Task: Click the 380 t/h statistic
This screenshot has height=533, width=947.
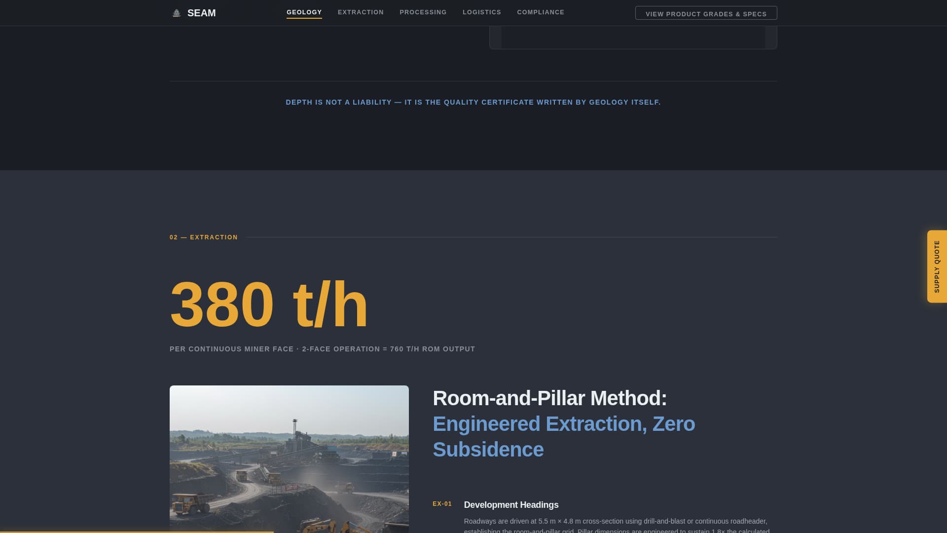Action: 269,303
